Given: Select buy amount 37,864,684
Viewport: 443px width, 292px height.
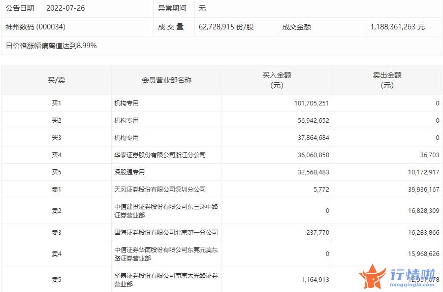Looking at the screenshot, I should pos(313,137).
